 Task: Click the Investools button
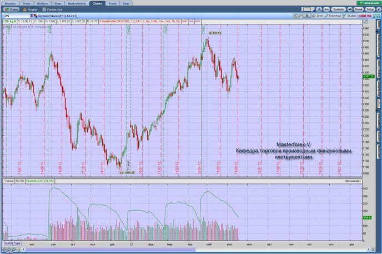[368, 3]
